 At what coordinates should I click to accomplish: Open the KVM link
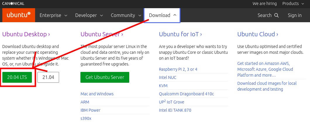click(x=163, y=86)
